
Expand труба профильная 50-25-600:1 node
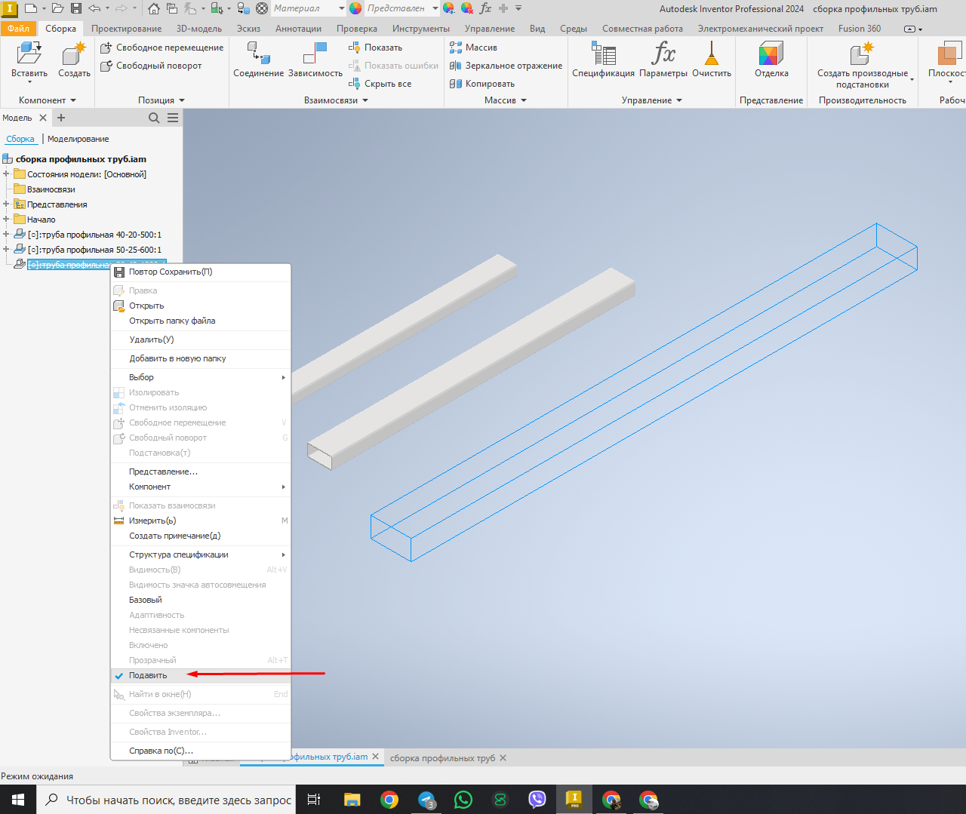click(6, 250)
